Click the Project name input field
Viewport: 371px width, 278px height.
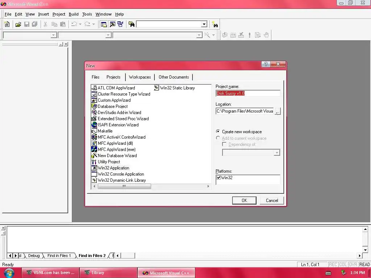coord(248,93)
